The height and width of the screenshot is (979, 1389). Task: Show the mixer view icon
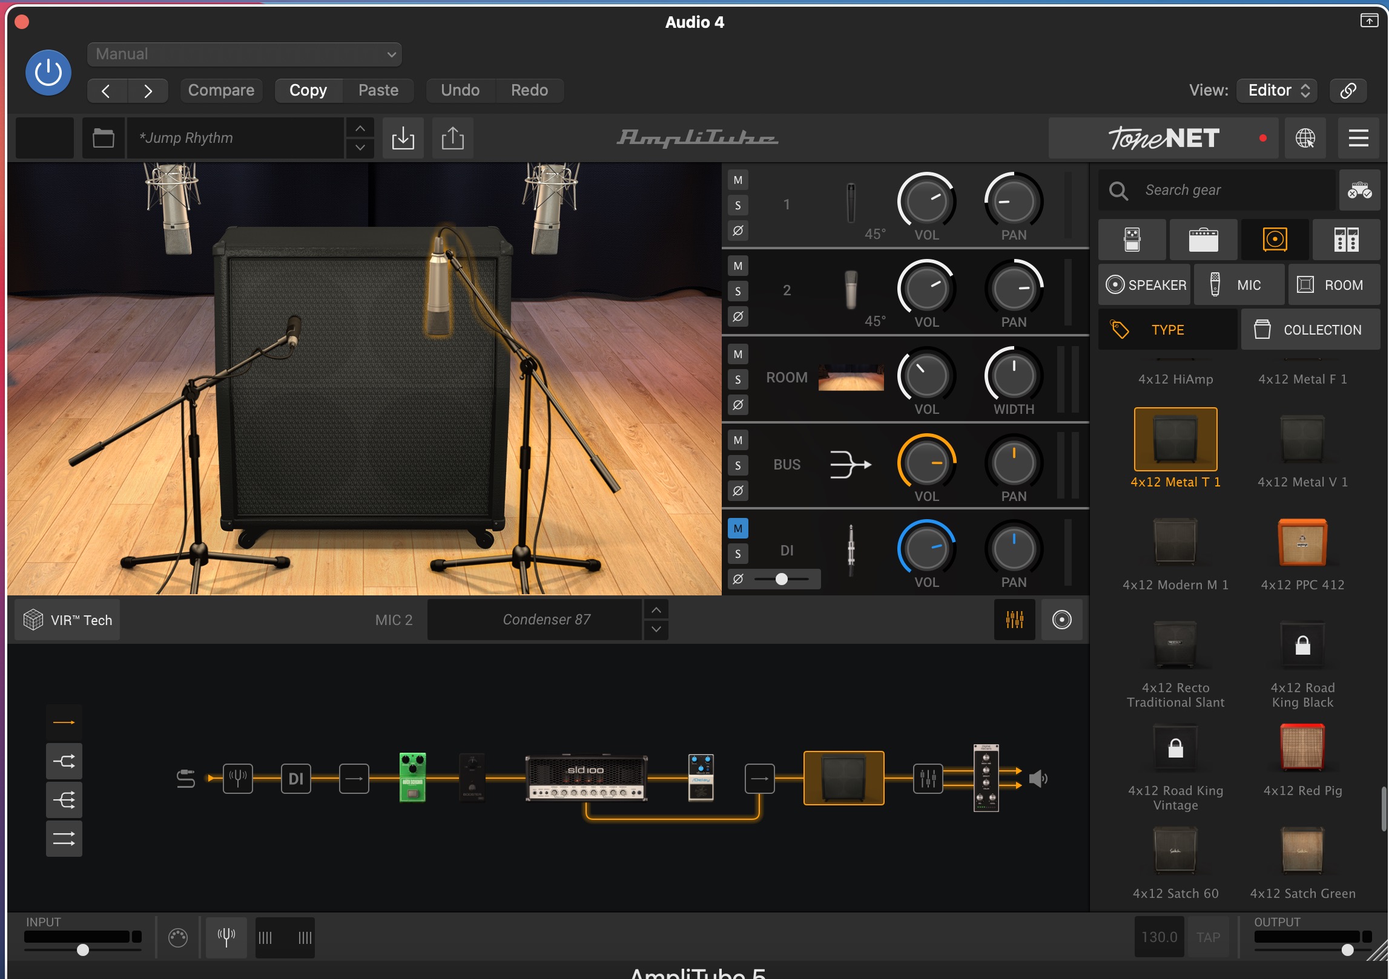click(1014, 620)
